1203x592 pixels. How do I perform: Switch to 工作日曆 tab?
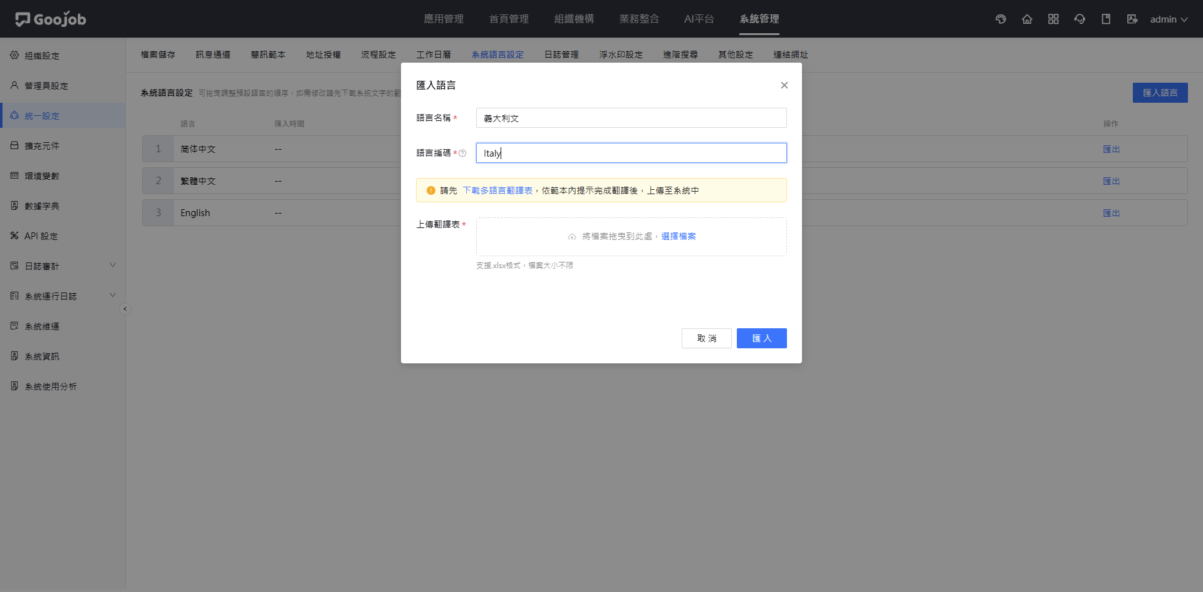(x=434, y=55)
